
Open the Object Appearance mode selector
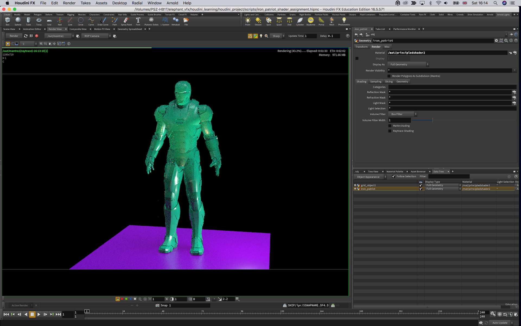370,177
